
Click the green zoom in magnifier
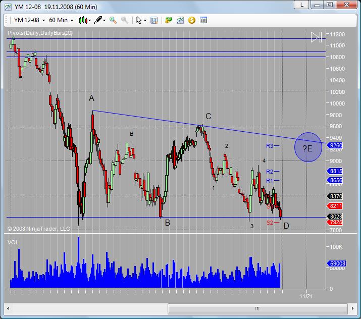113,20
